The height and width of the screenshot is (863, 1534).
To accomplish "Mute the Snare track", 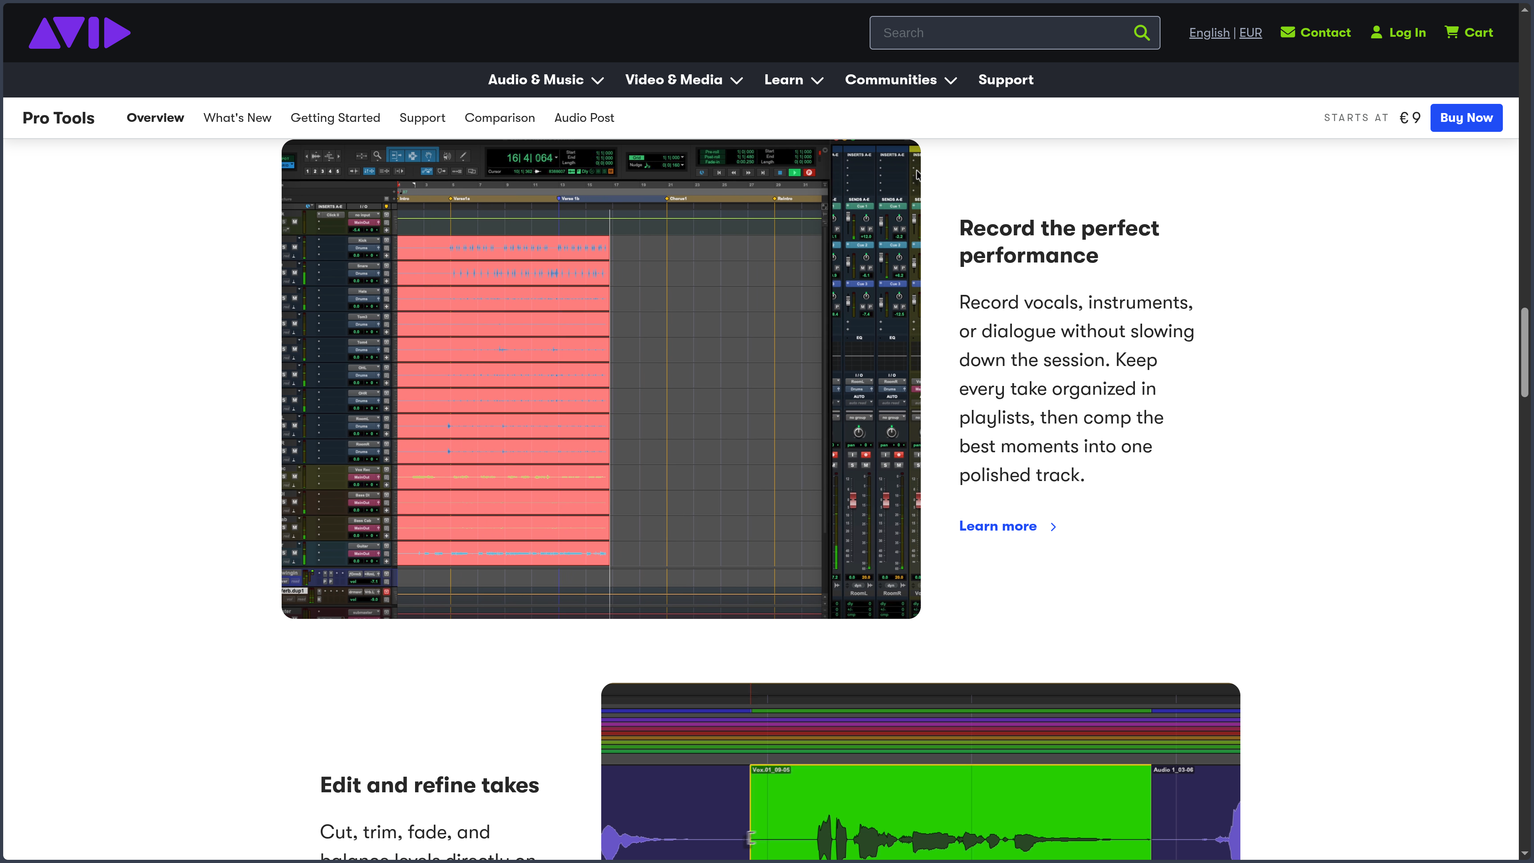I will tap(294, 272).
